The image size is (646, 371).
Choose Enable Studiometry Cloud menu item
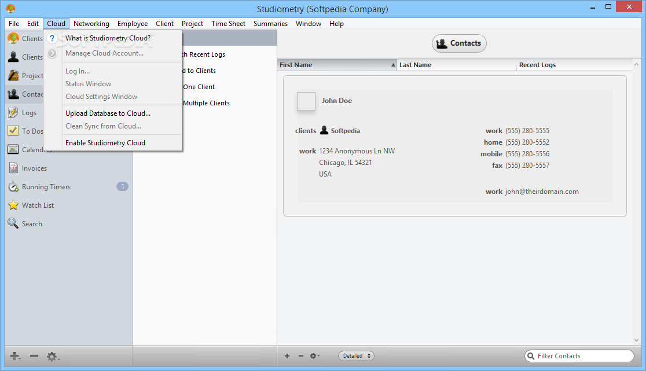112,143
